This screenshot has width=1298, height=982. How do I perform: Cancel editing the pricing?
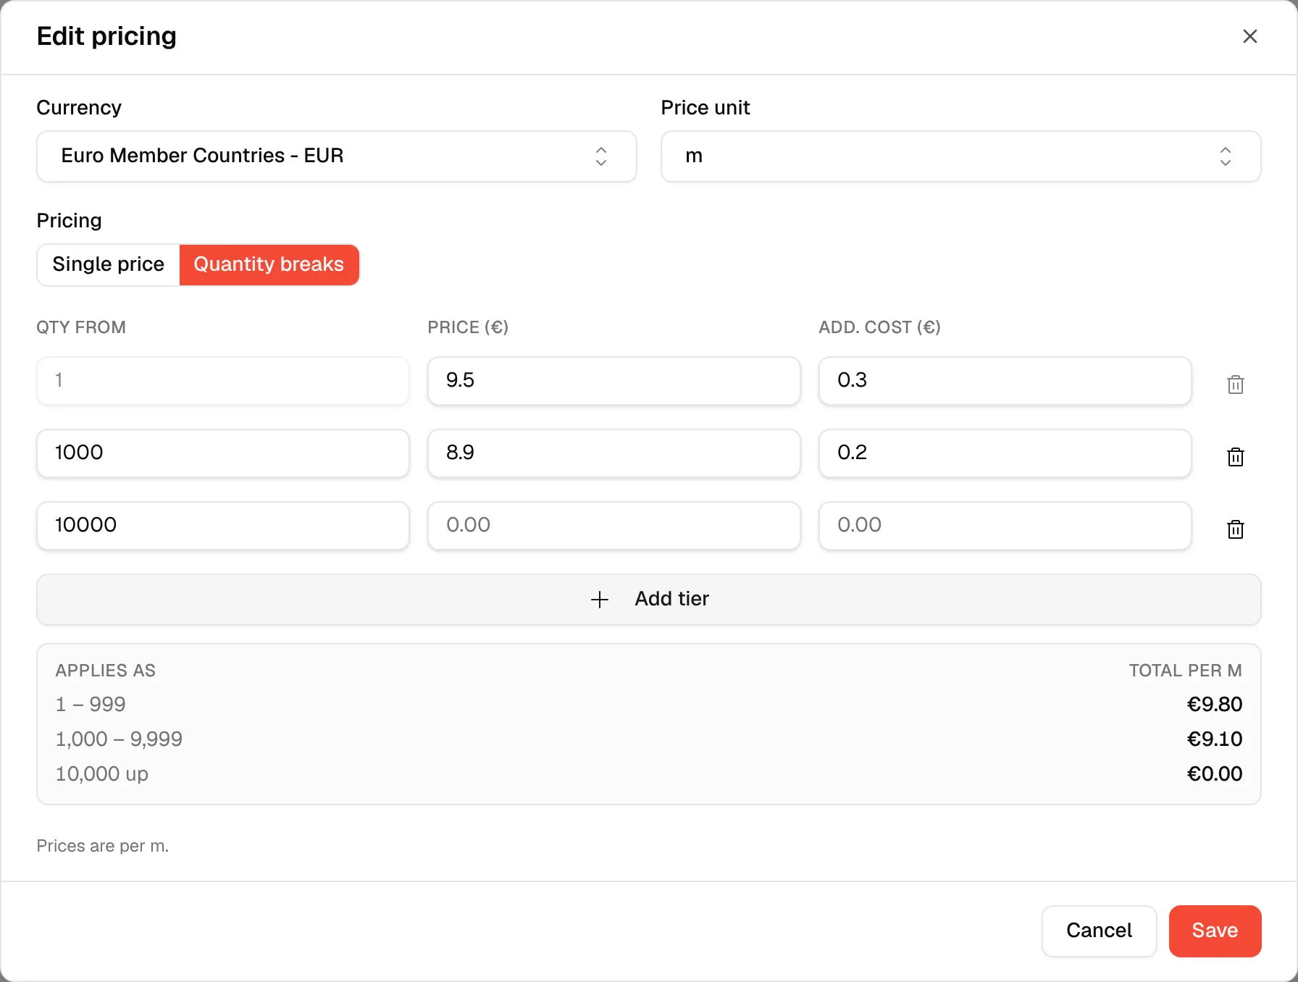tap(1099, 931)
